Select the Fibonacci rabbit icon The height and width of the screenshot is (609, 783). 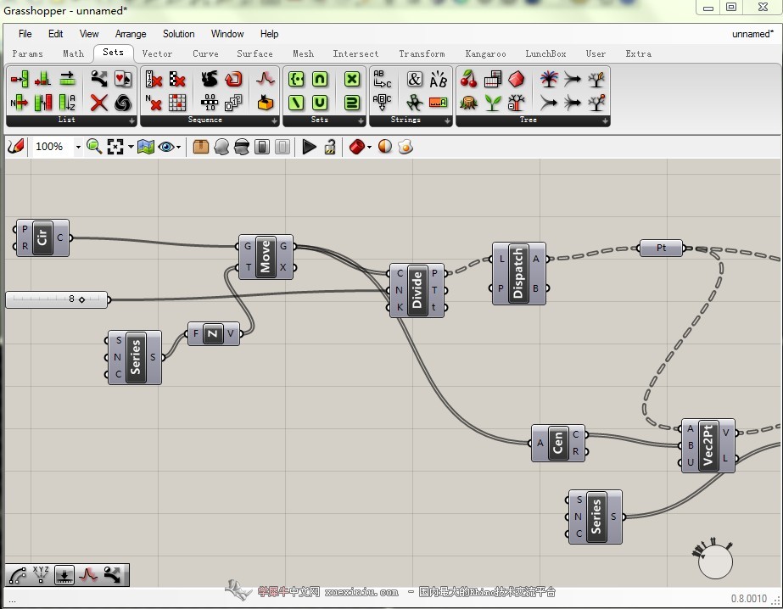pos(210,79)
